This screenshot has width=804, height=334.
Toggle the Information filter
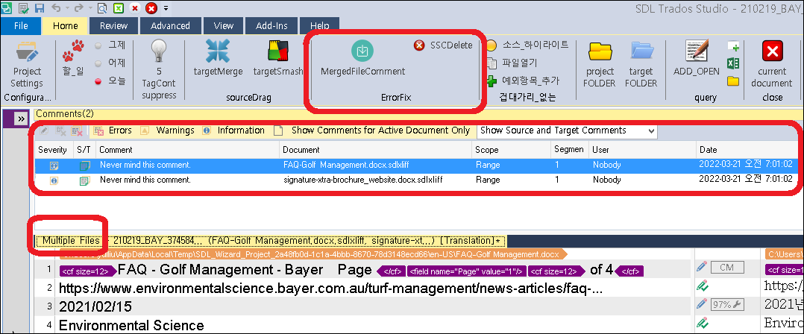tap(233, 130)
